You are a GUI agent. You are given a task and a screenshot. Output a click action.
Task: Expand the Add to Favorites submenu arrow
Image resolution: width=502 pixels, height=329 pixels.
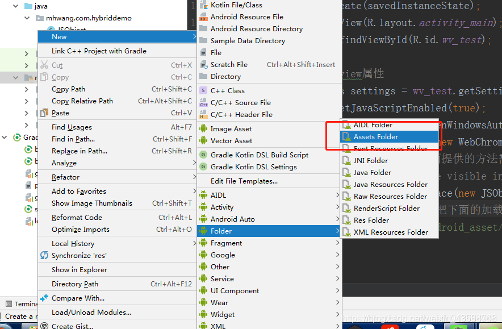click(194, 191)
